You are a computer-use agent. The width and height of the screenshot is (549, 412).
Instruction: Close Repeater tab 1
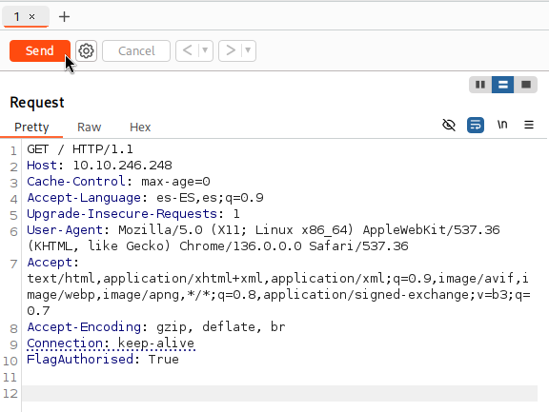tap(31, 16)
